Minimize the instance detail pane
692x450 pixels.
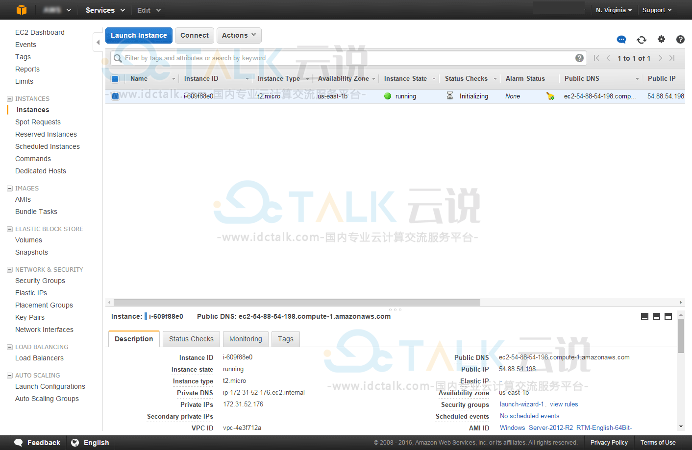pos(645,316)
